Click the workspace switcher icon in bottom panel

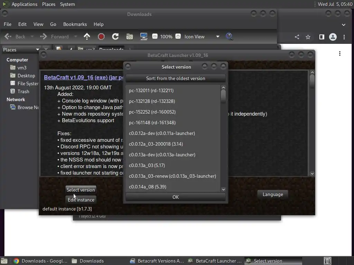point(327,261)
